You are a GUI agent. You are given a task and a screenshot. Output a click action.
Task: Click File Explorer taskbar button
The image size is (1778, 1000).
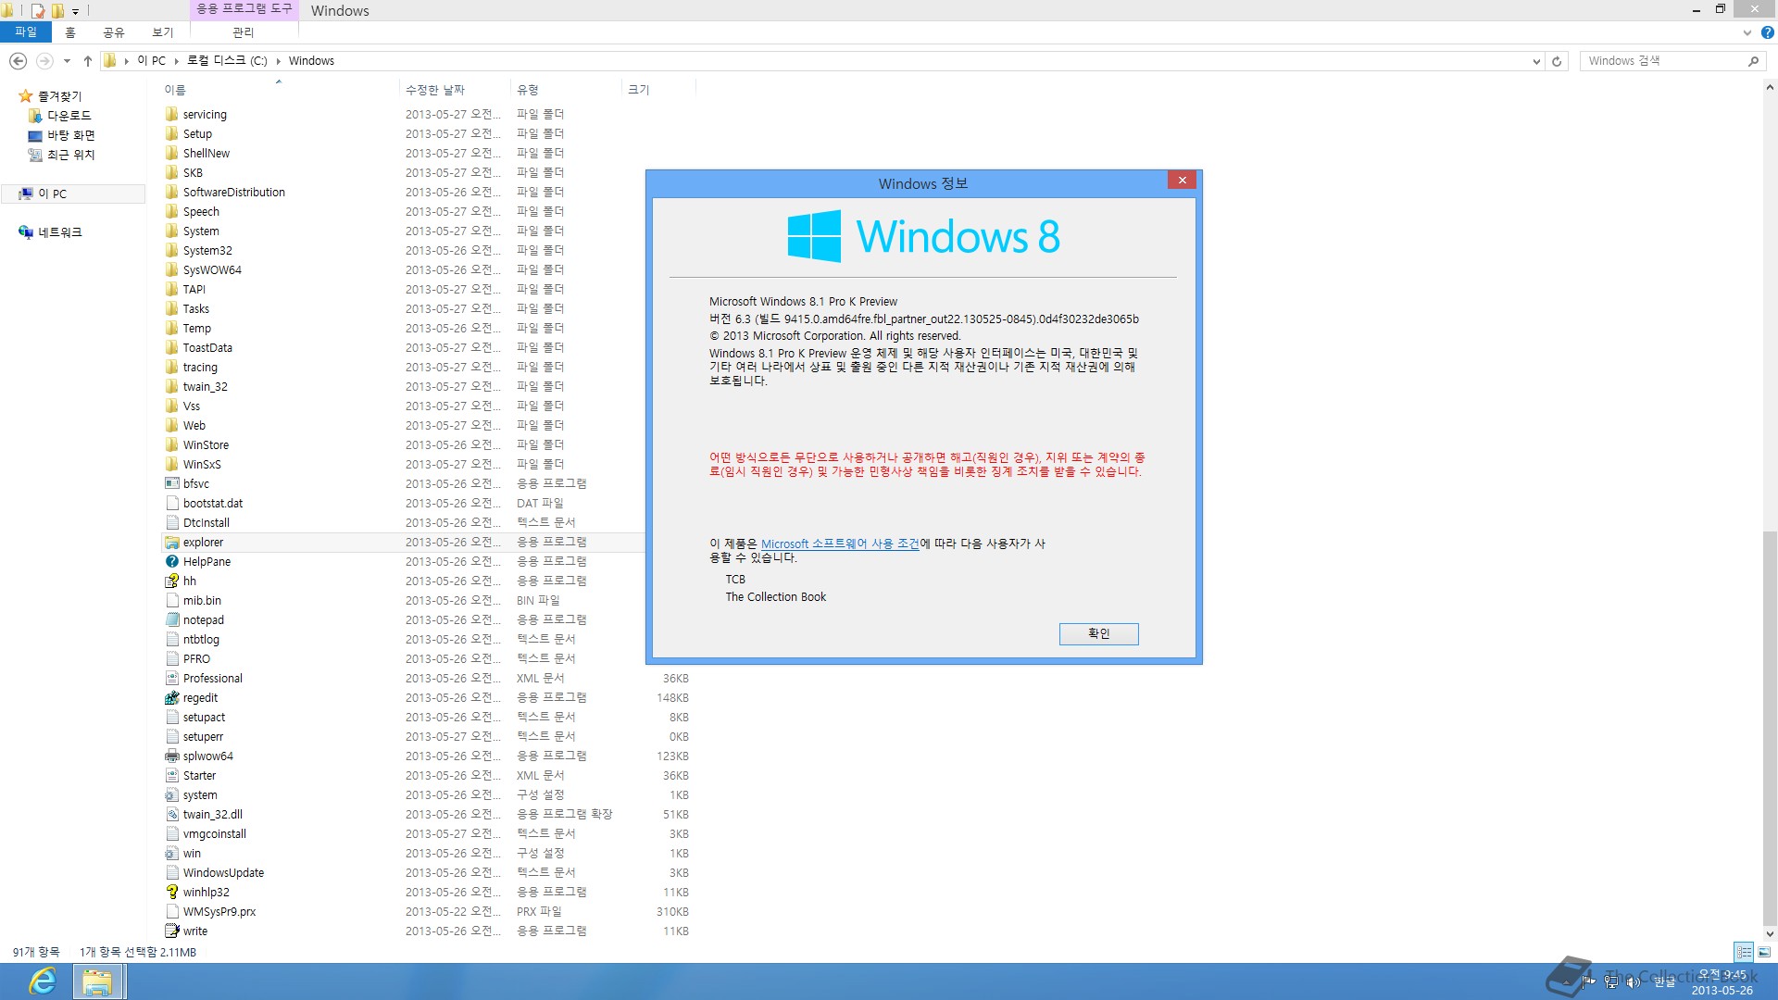coord(97,981)
